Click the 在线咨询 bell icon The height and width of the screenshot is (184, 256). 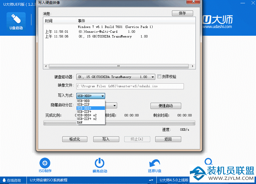click(4, 180)
